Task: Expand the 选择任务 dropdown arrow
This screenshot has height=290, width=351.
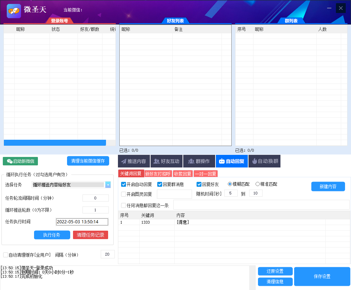Action: [x=108, y=185]
